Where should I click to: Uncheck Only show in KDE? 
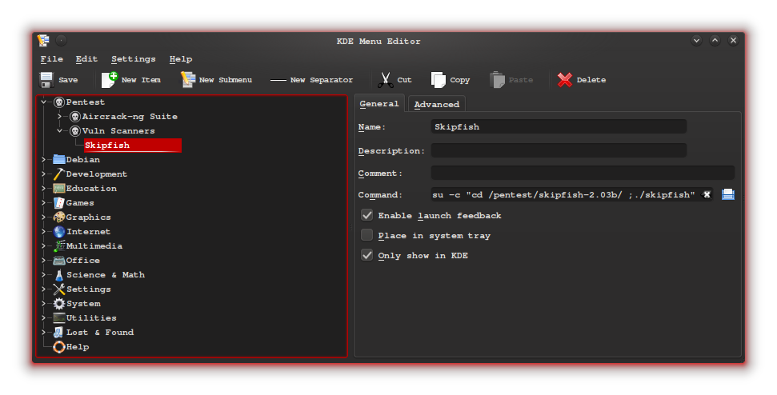[367, 255]
